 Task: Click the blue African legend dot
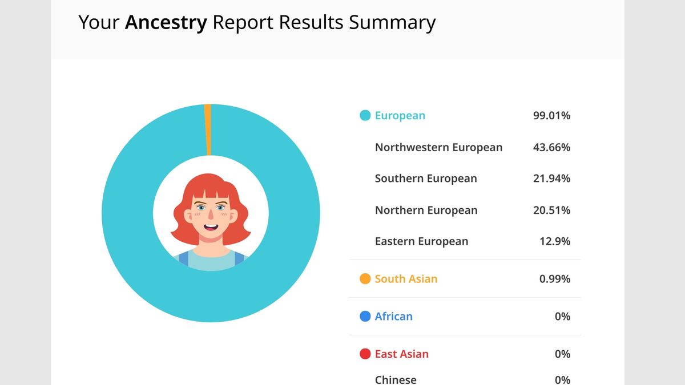pyautogui.click(x=364, y=316)
